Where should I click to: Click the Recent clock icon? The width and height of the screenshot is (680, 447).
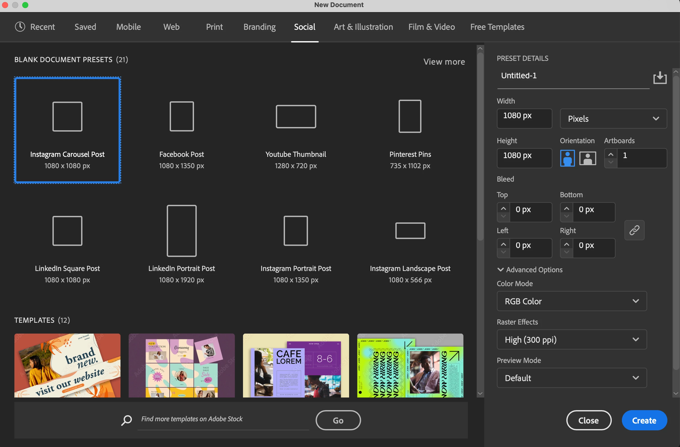click(20, 27)
